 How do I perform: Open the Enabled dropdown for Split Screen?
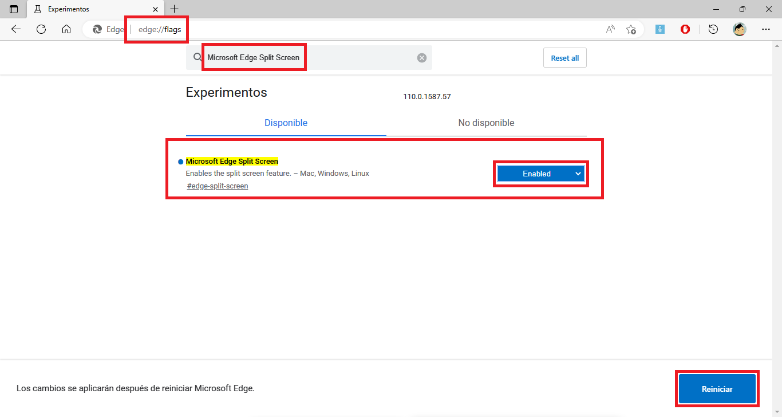pos(540,174)
